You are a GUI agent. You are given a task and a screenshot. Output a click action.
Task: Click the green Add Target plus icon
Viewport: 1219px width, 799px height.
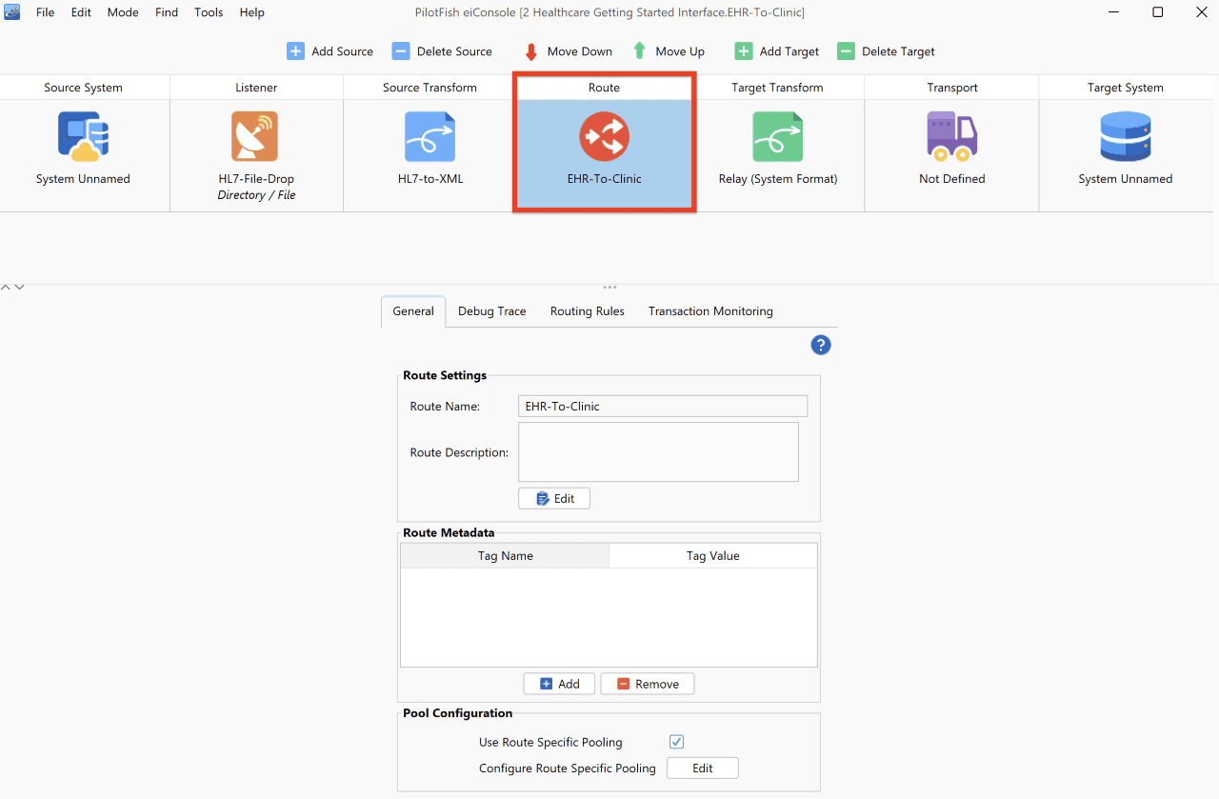click(x=744, y=51)
